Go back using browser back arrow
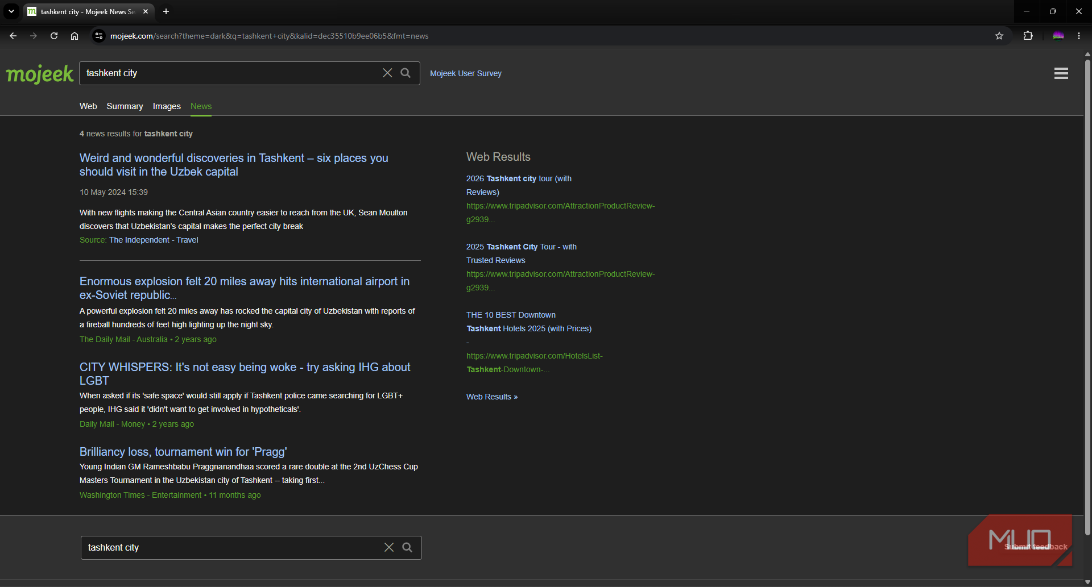This screenshot has height=587, width=1092. pyautogui.click(x=13, y=36)
